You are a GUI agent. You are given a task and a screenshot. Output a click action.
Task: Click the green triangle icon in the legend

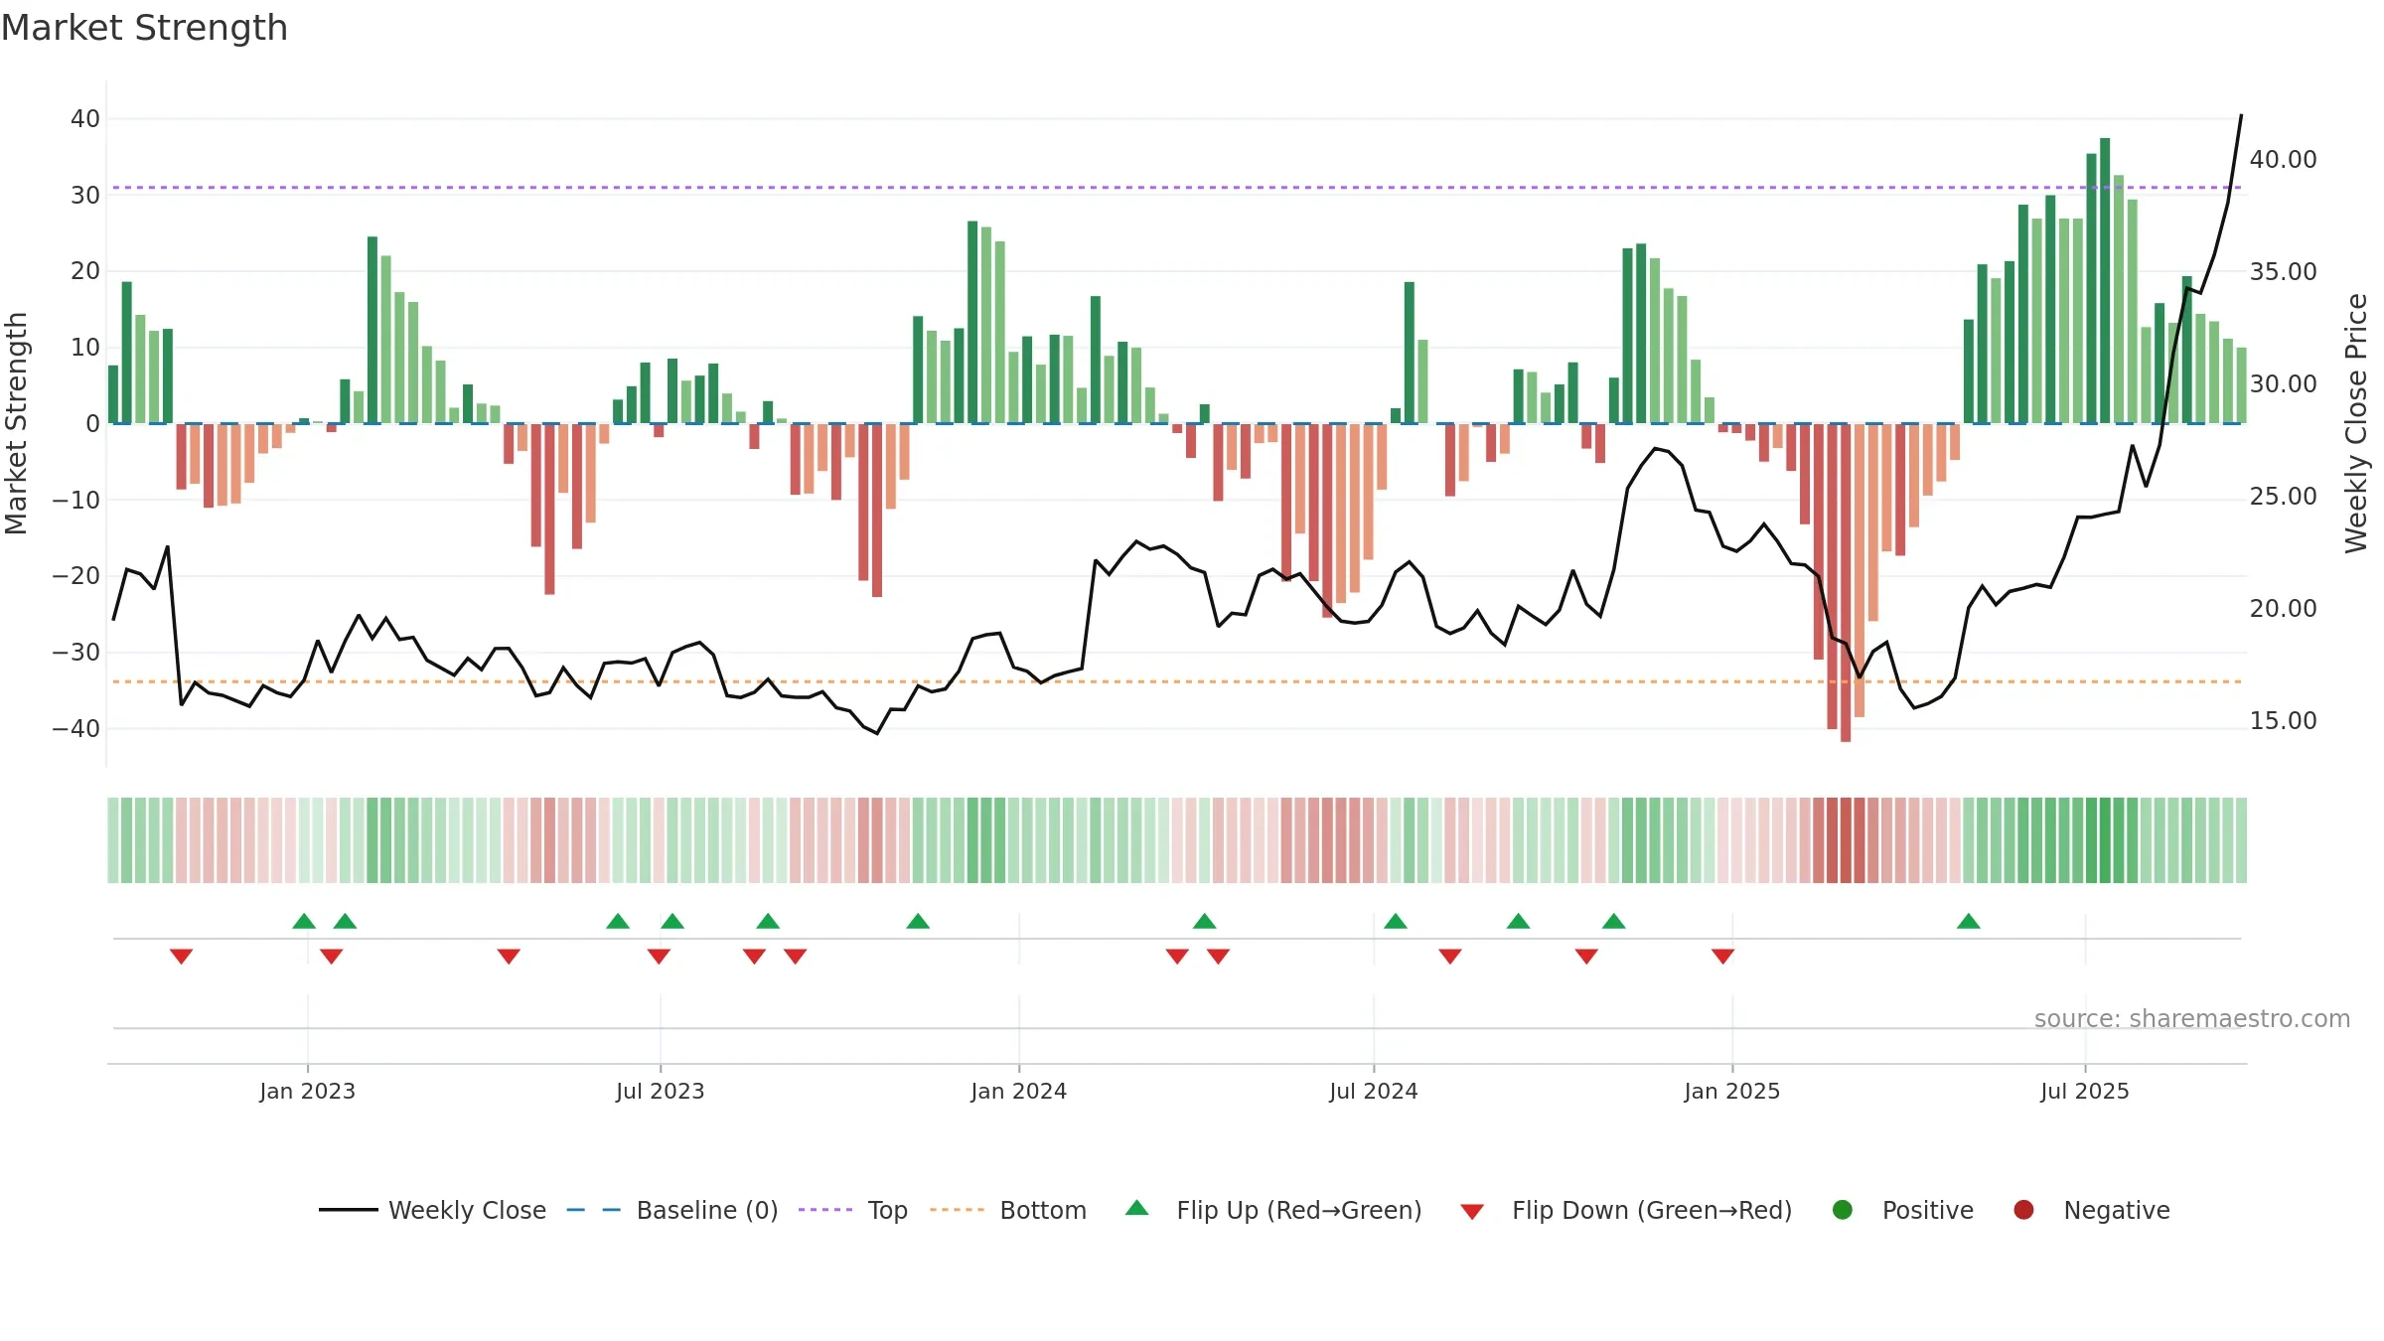click(1137, 1208)
